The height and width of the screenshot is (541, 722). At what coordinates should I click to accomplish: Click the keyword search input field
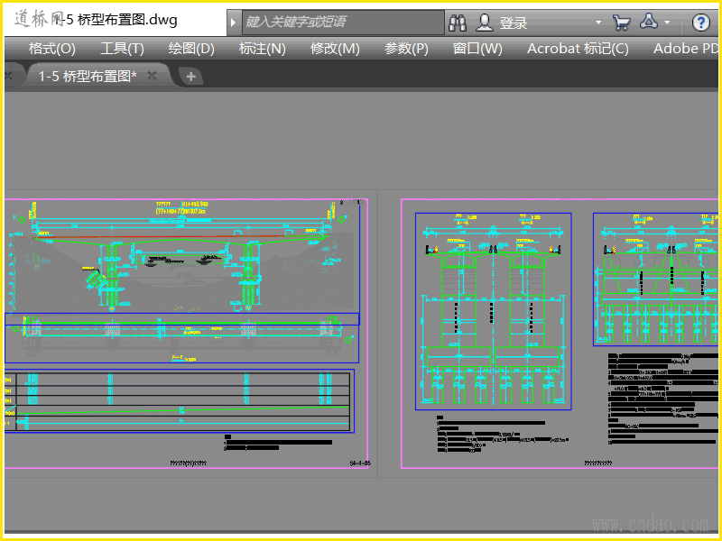click(343, 22)
